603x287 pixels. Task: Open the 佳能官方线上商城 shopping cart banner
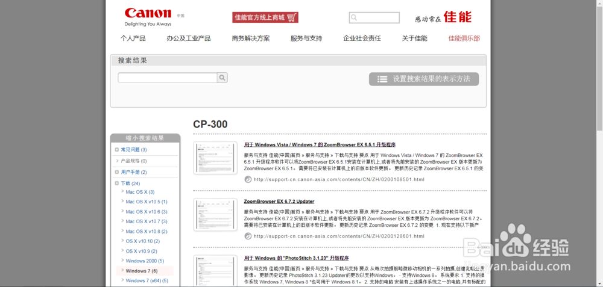pyautogui.click(x=265, y=17)
